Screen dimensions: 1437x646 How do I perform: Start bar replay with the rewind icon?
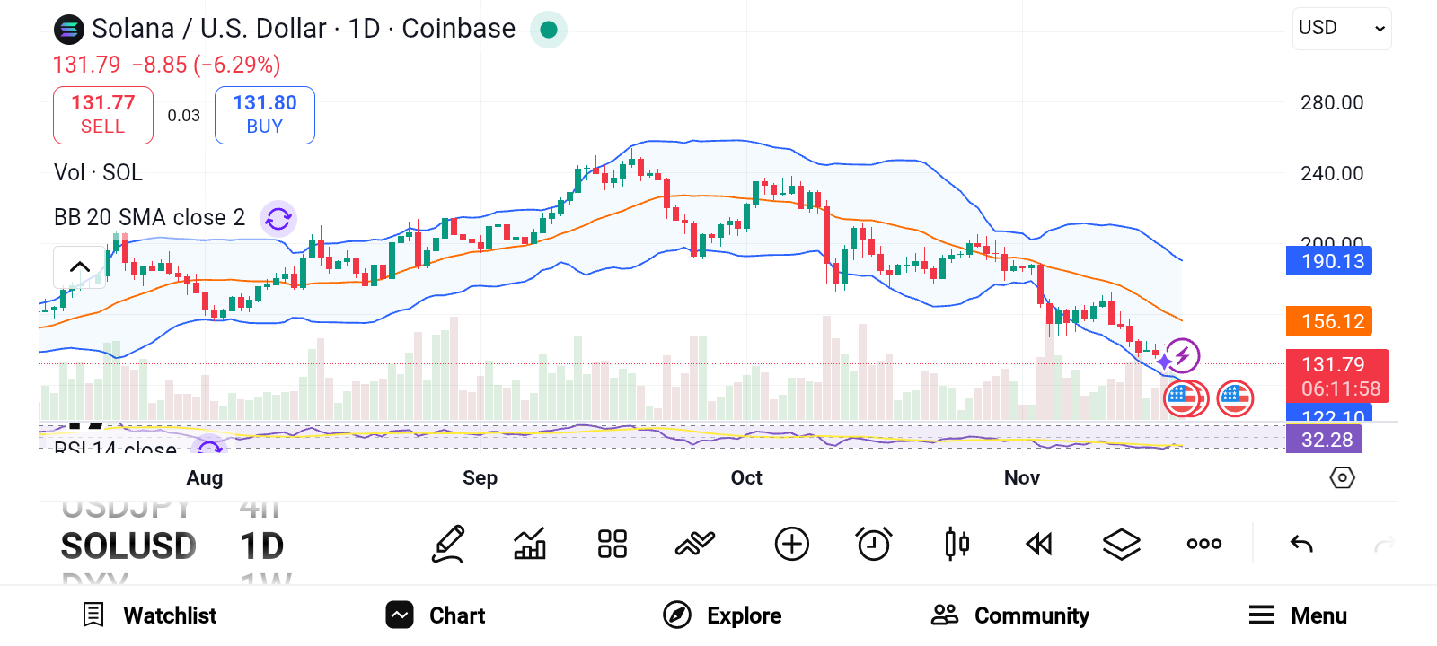coord(1039,544)
